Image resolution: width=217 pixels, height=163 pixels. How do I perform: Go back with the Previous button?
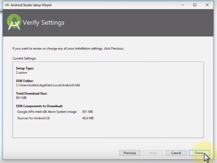[130, 153]
